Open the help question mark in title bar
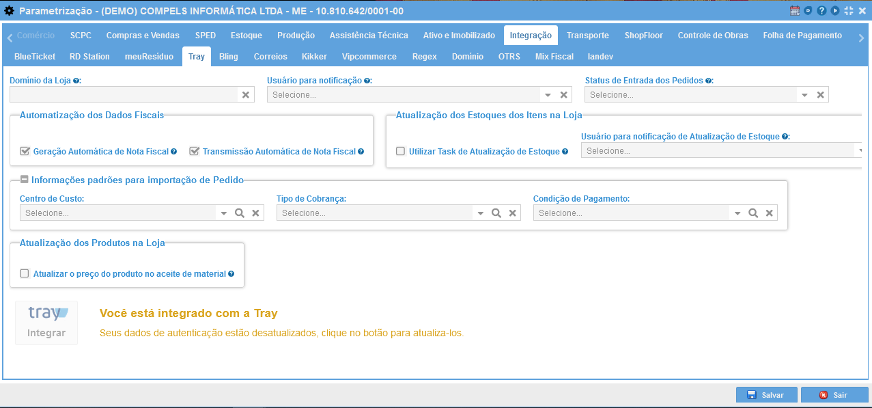The image size is (872, 408). click(x=821, y=11)
